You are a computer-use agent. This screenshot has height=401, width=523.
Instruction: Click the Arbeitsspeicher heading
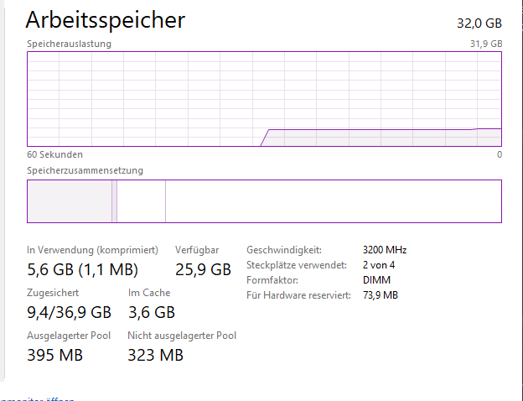(105, 20)
